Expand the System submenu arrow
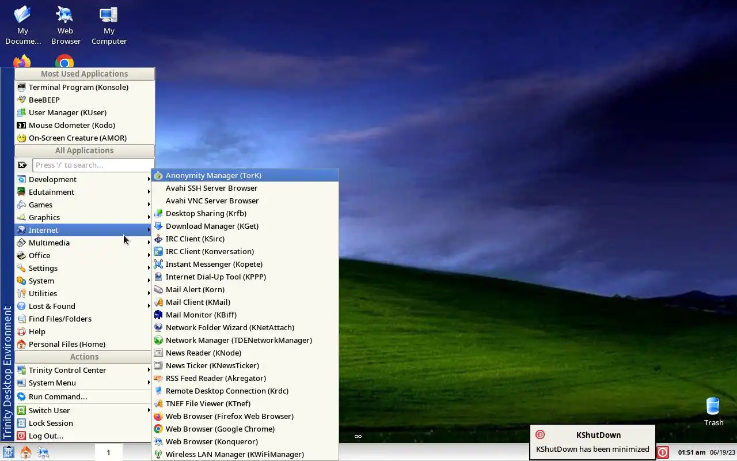 (149, 281)
